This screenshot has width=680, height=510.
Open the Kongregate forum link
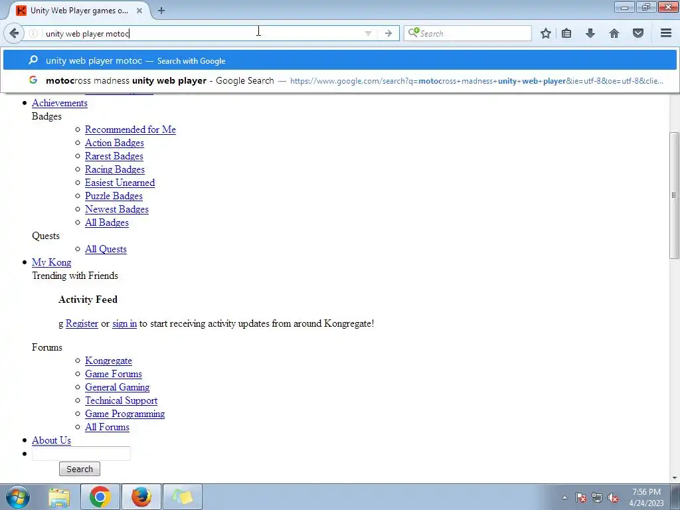(108, 361)
